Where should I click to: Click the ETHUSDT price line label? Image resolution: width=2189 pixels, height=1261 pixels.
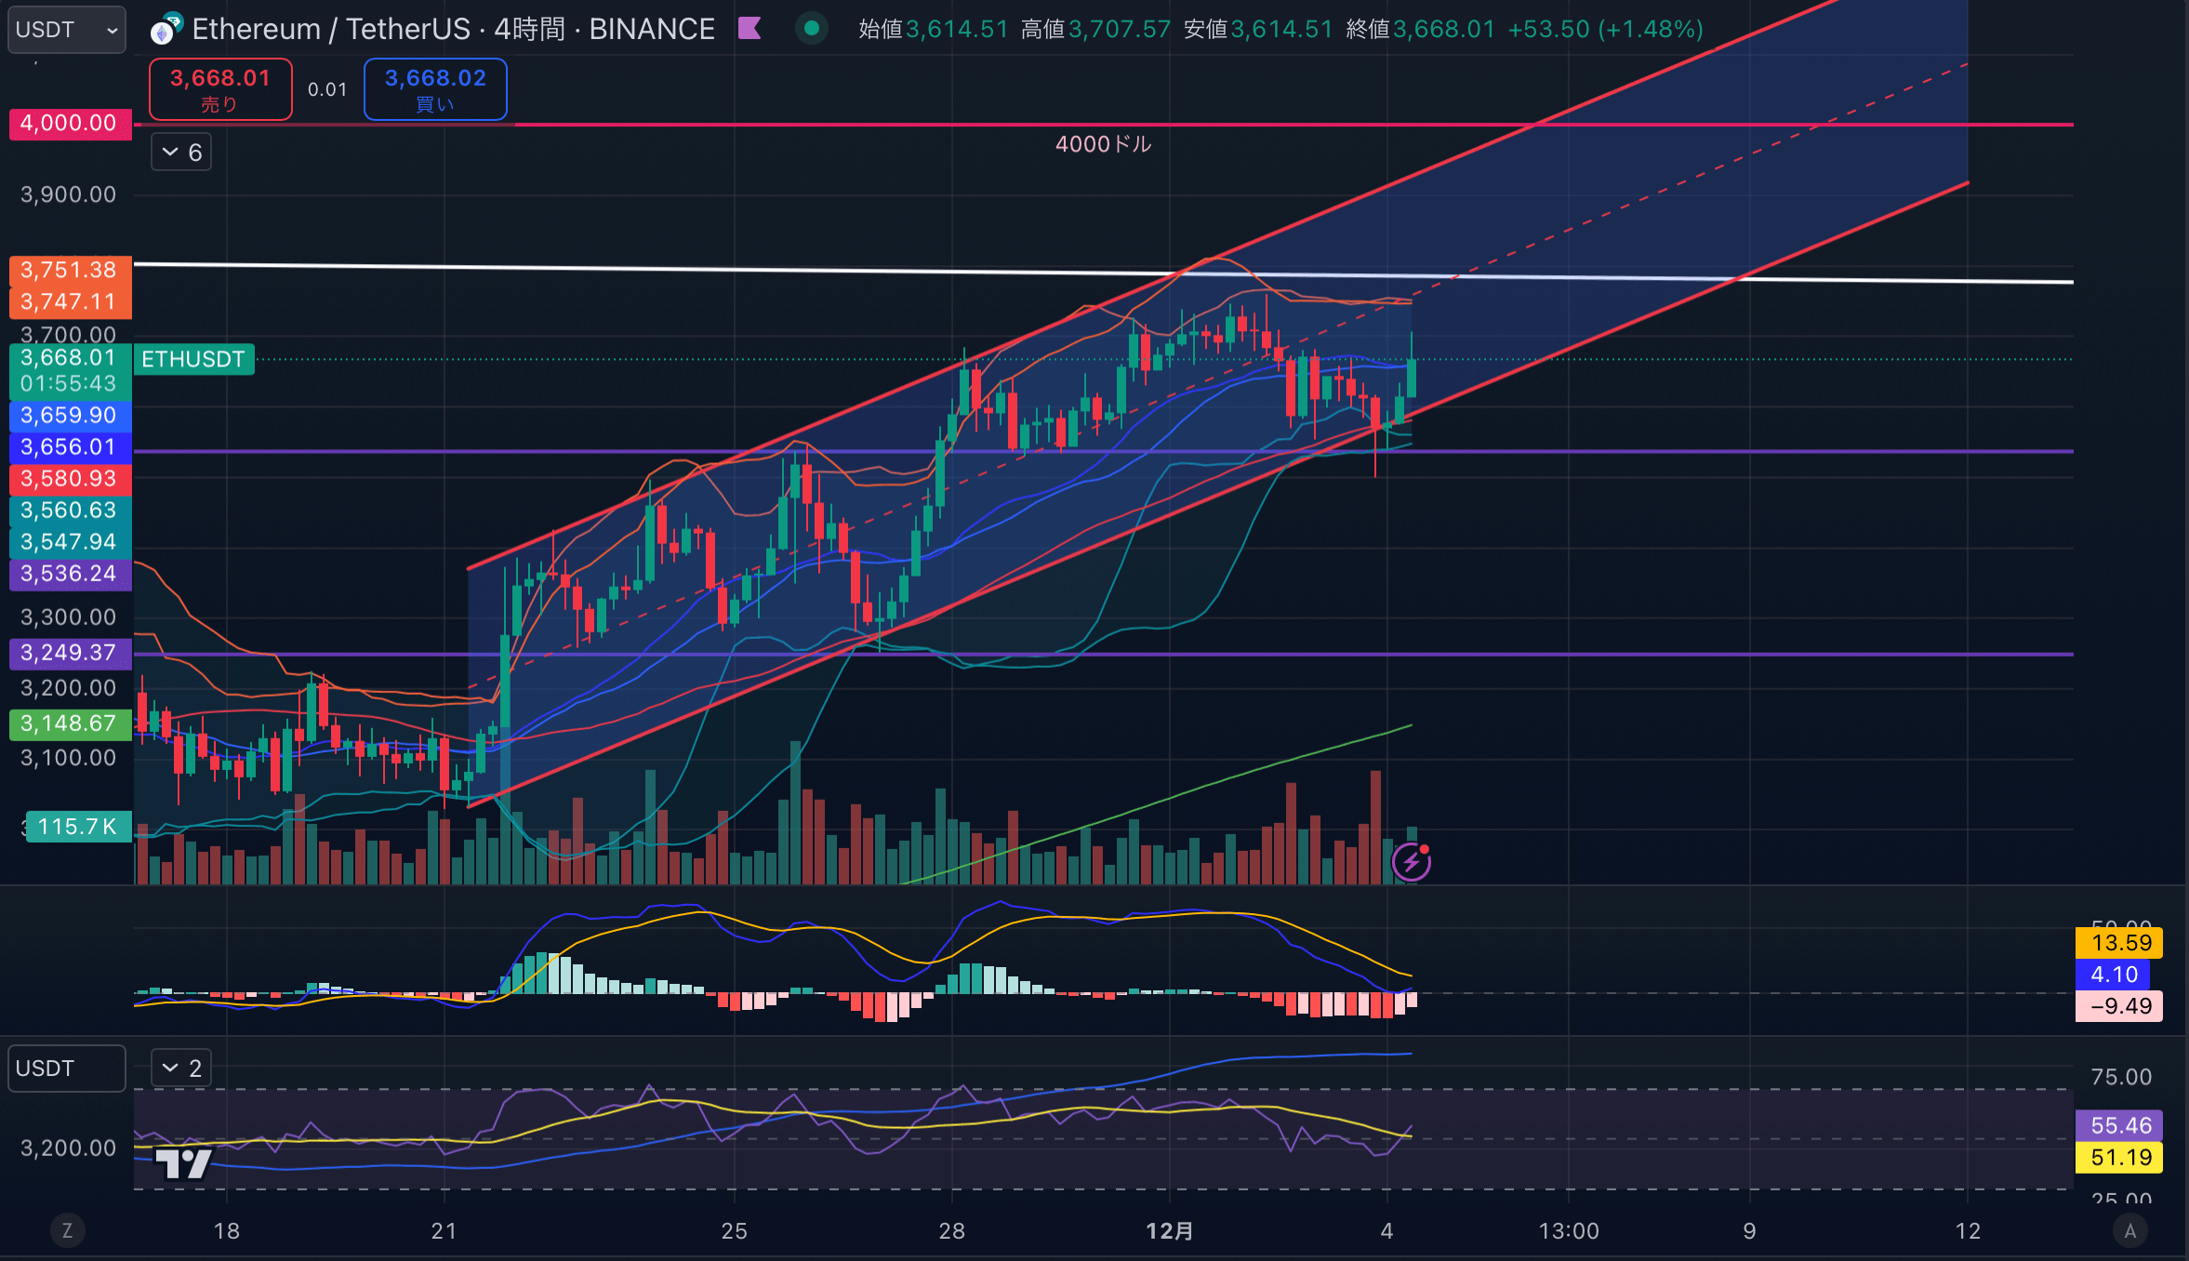click(x=193, y=359)
